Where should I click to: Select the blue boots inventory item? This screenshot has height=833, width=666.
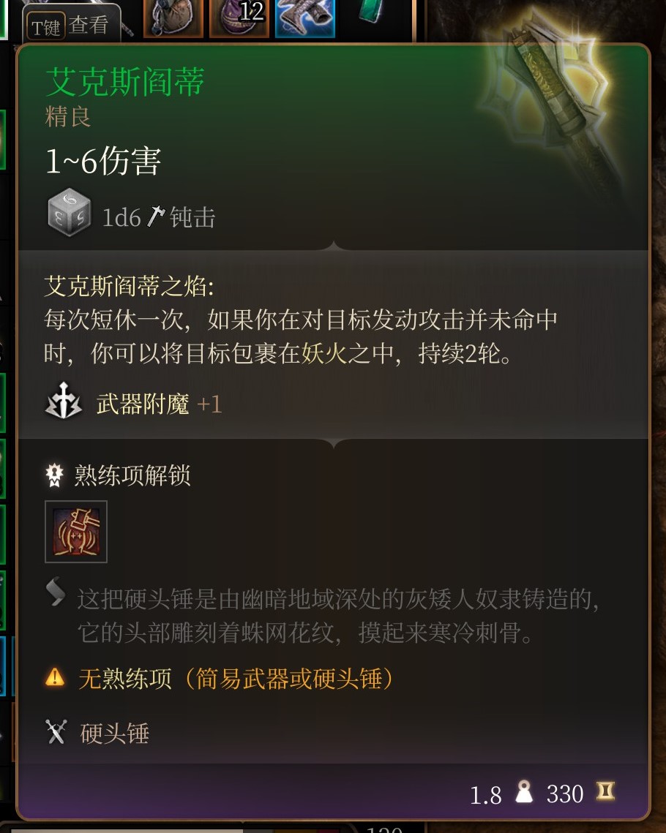coord(305,17)
